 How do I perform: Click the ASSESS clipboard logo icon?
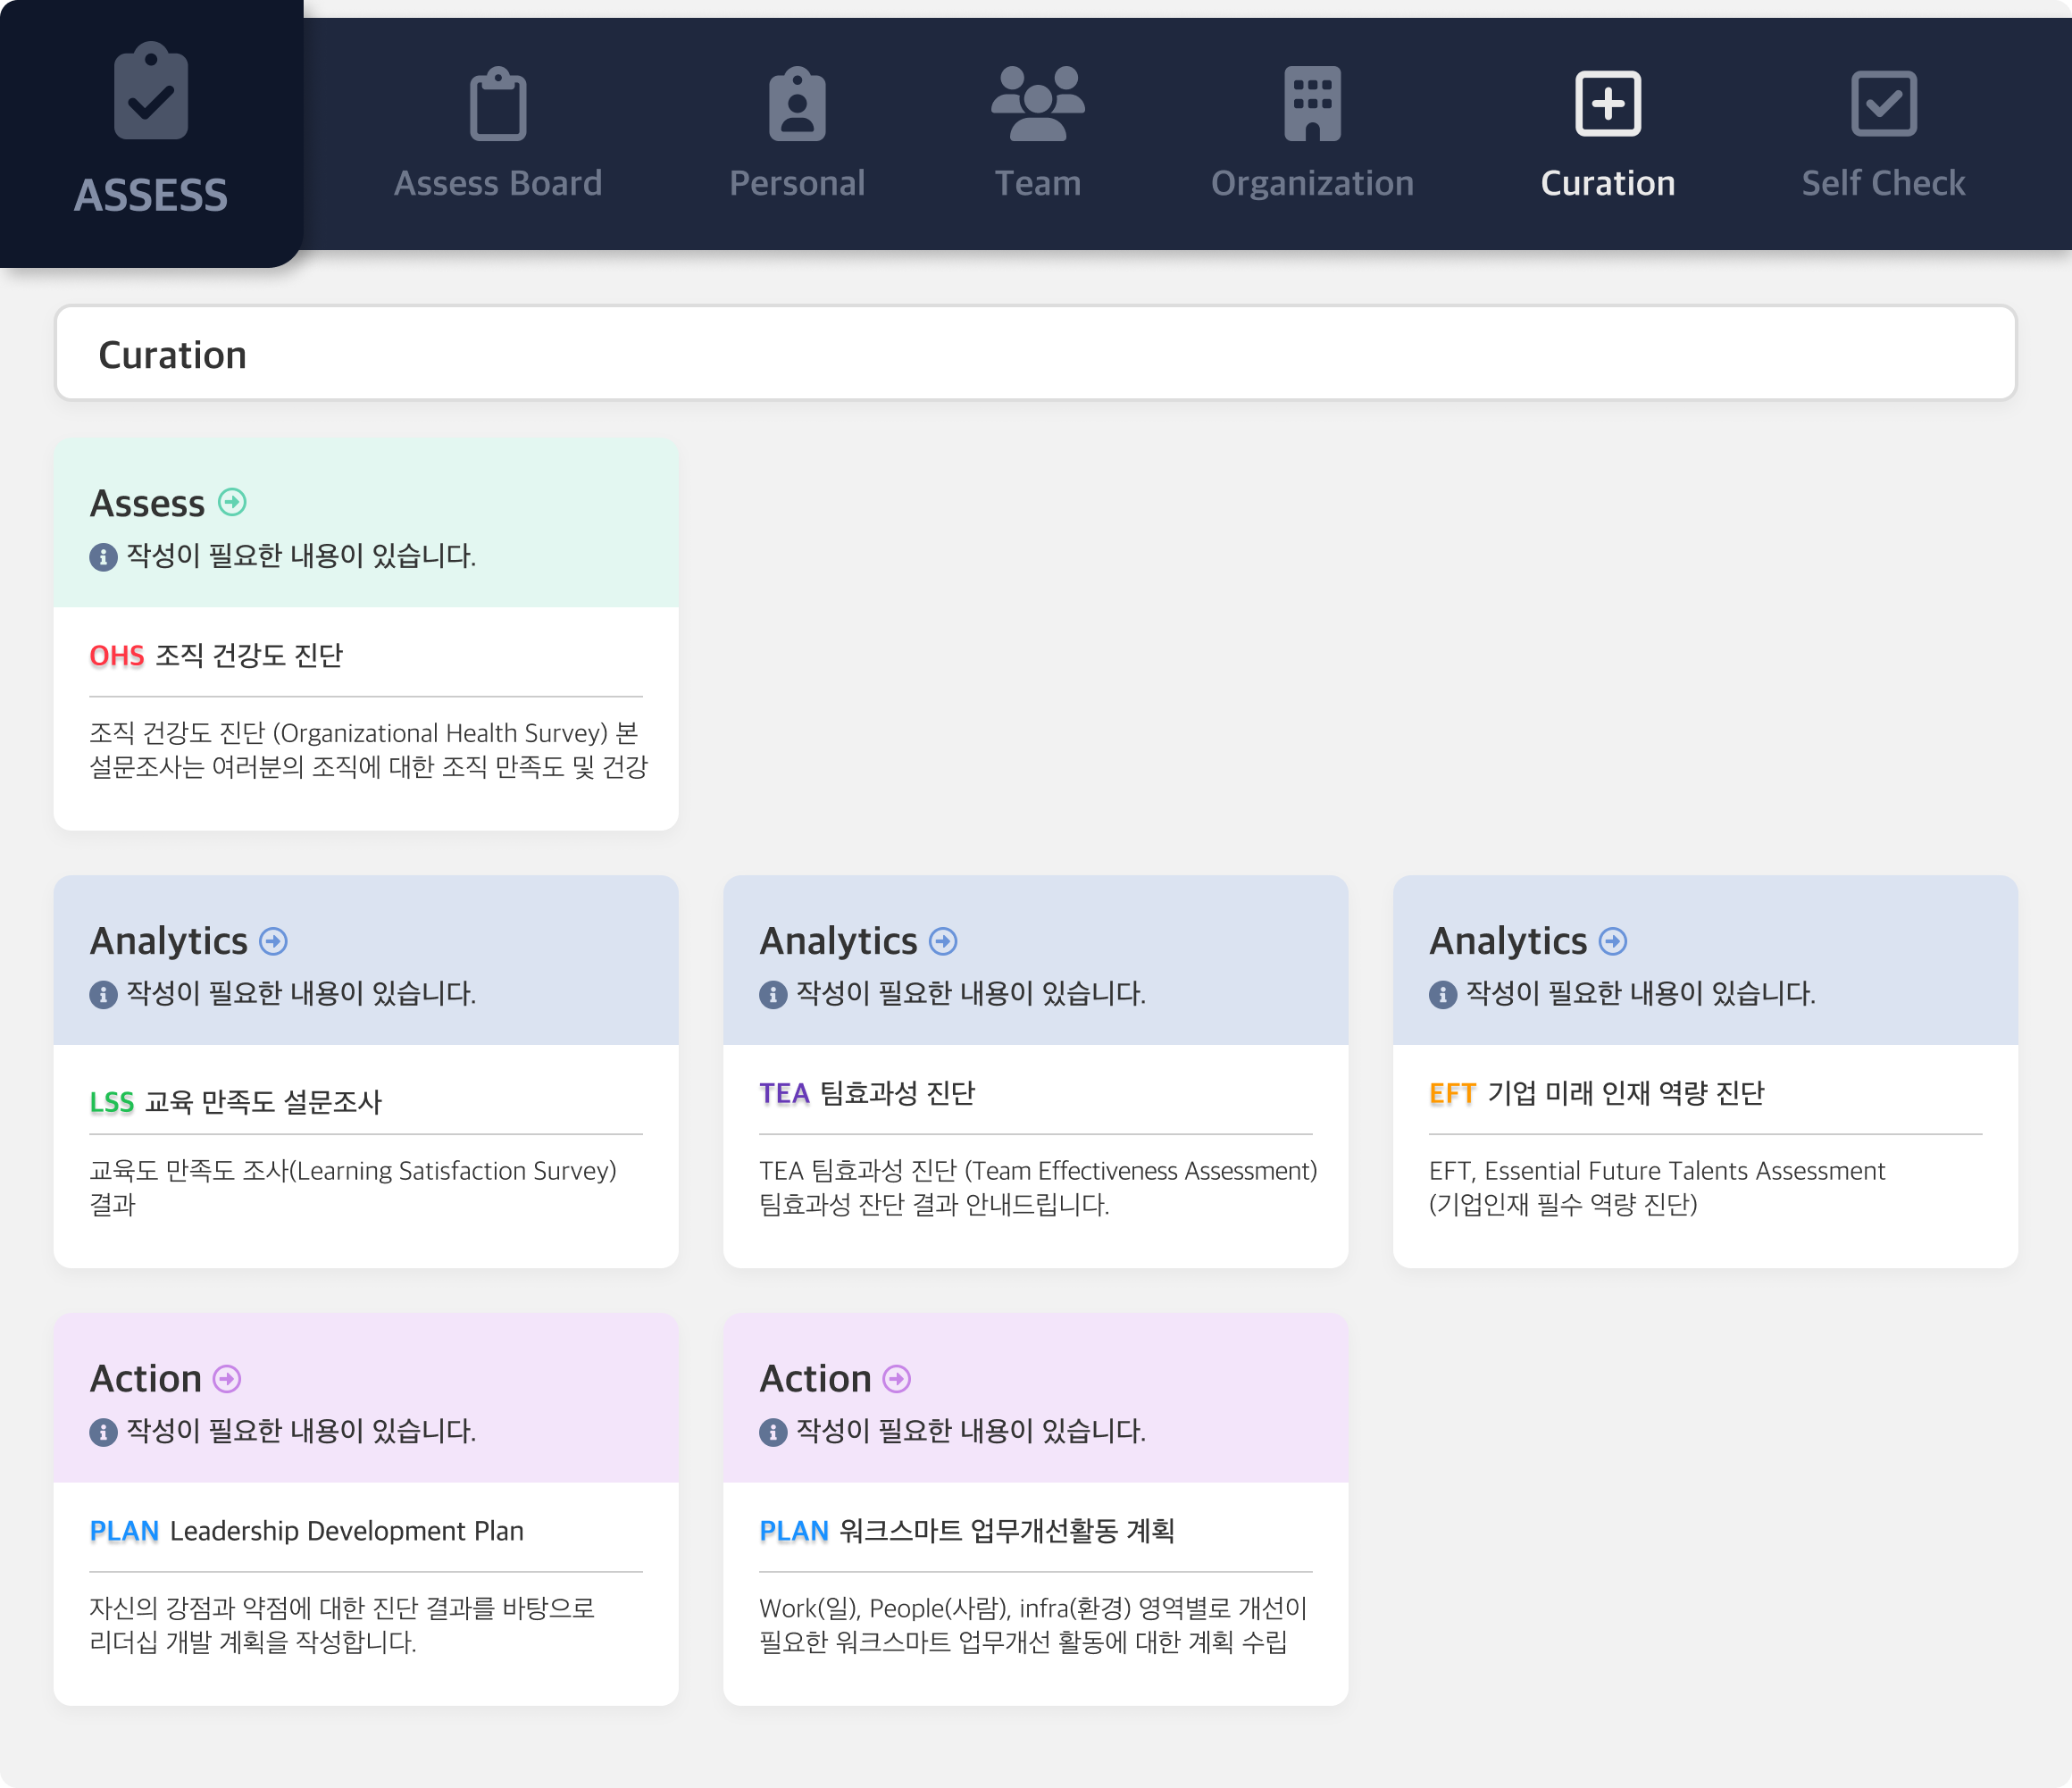point(151,92)
